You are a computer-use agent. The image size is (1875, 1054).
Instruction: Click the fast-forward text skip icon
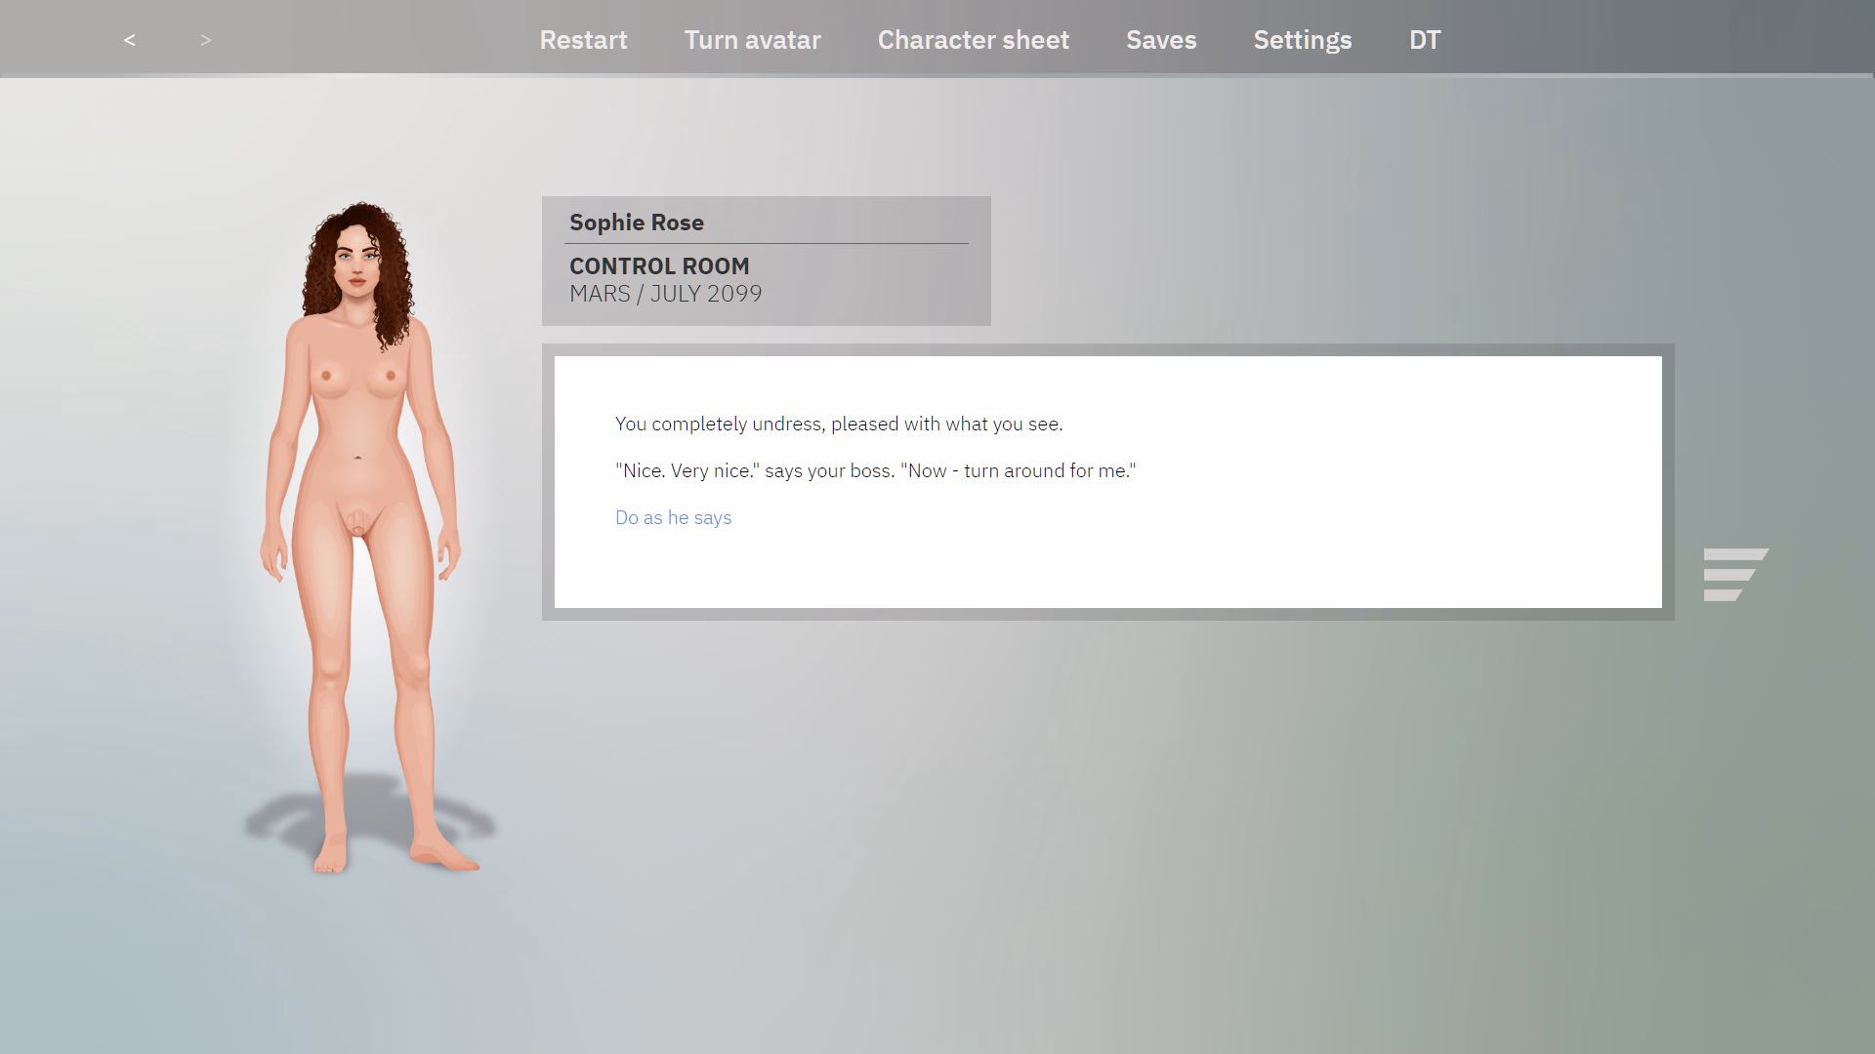tap(1736, 574)
